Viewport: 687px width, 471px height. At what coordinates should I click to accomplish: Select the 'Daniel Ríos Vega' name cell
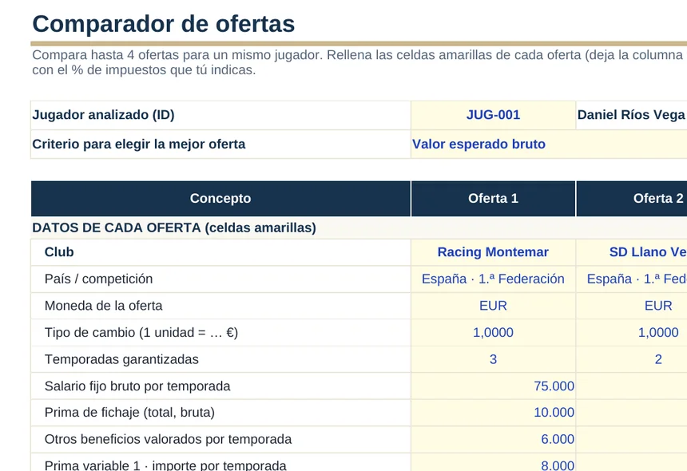coord(631,115)
